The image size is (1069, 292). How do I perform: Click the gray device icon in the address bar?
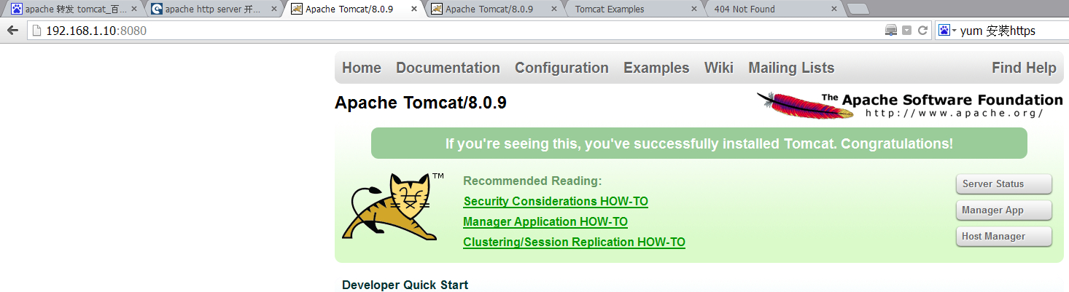890,31
